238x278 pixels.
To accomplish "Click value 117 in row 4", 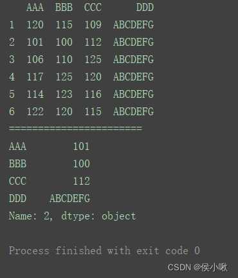I will pyautogui.click(x=35, y=77).
